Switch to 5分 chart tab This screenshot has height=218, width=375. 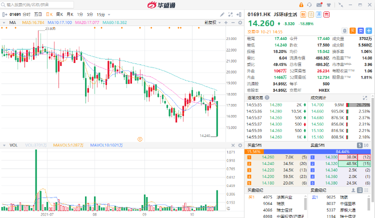(90, 14)
